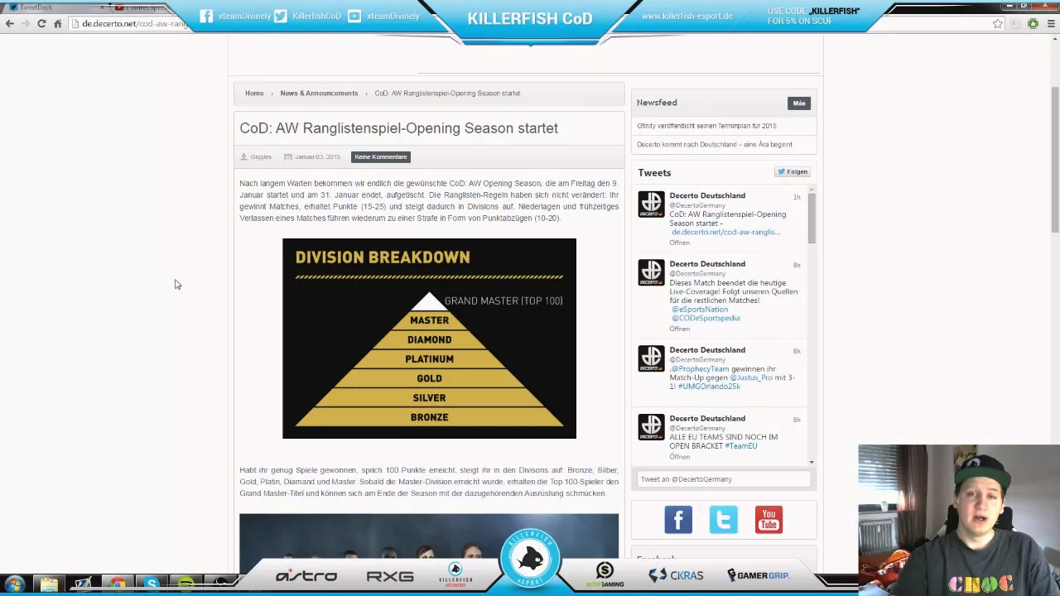Open @eSportsNation mention in tweet
This screenshot has width=1060, height=596.
coord(700,310)
